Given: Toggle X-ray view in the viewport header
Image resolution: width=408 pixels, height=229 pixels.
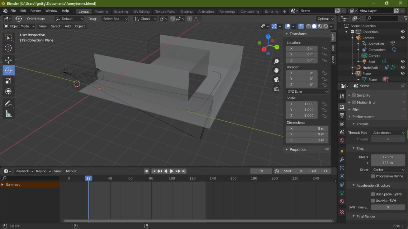Looking at the screenshot, I should 301,26.
